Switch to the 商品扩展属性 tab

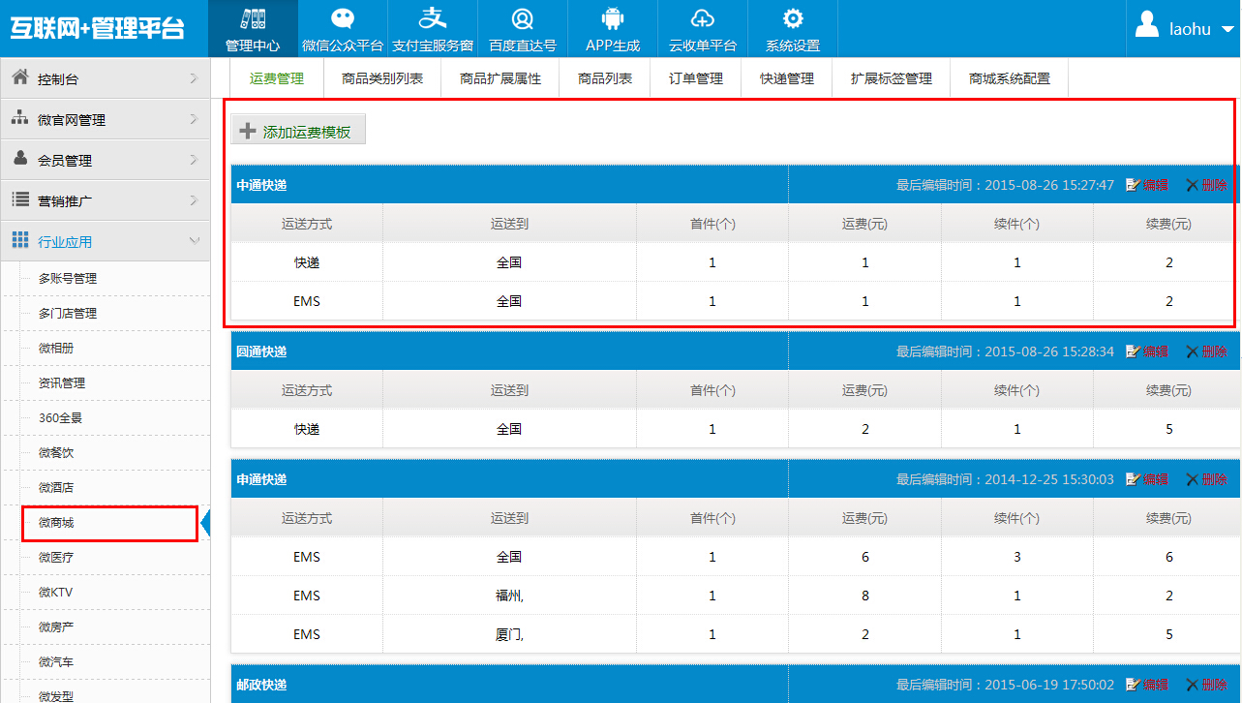click(x=500, y=78)
